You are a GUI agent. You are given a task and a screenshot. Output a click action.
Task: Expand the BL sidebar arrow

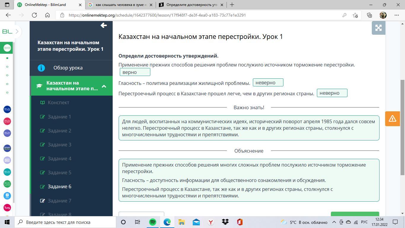pyautogui.click(x=17, y=31)
